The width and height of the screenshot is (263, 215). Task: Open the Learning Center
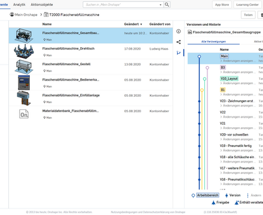(x=247, y=5)
